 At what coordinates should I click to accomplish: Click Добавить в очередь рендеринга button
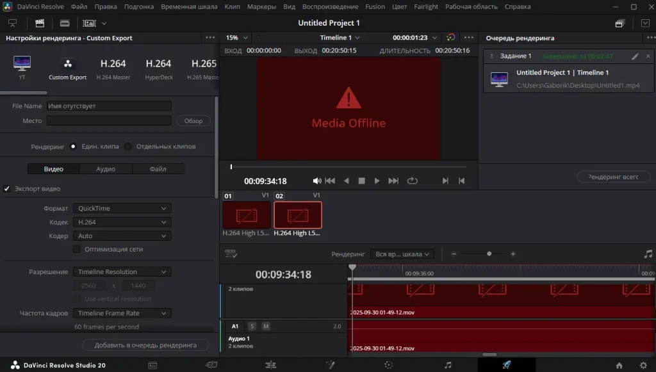(145, 345)
